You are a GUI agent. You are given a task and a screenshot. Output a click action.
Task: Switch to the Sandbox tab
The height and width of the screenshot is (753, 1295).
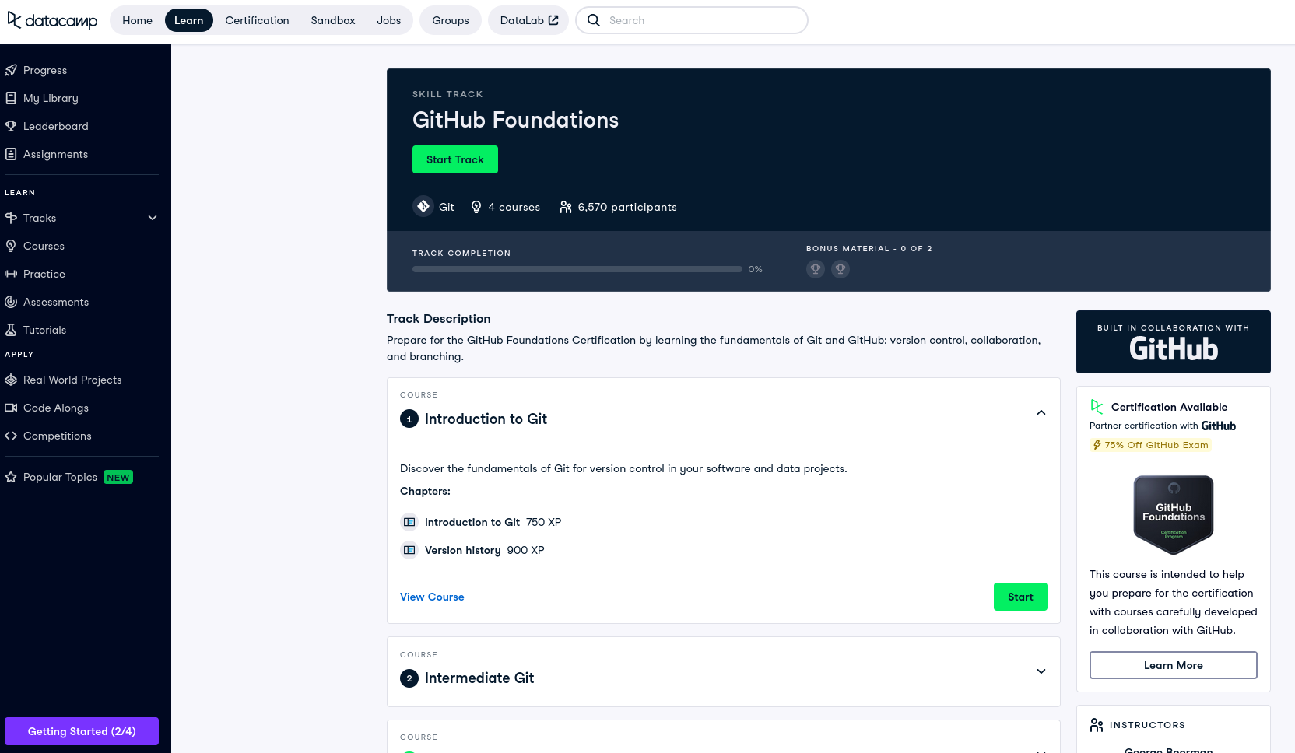pos(332,20)
